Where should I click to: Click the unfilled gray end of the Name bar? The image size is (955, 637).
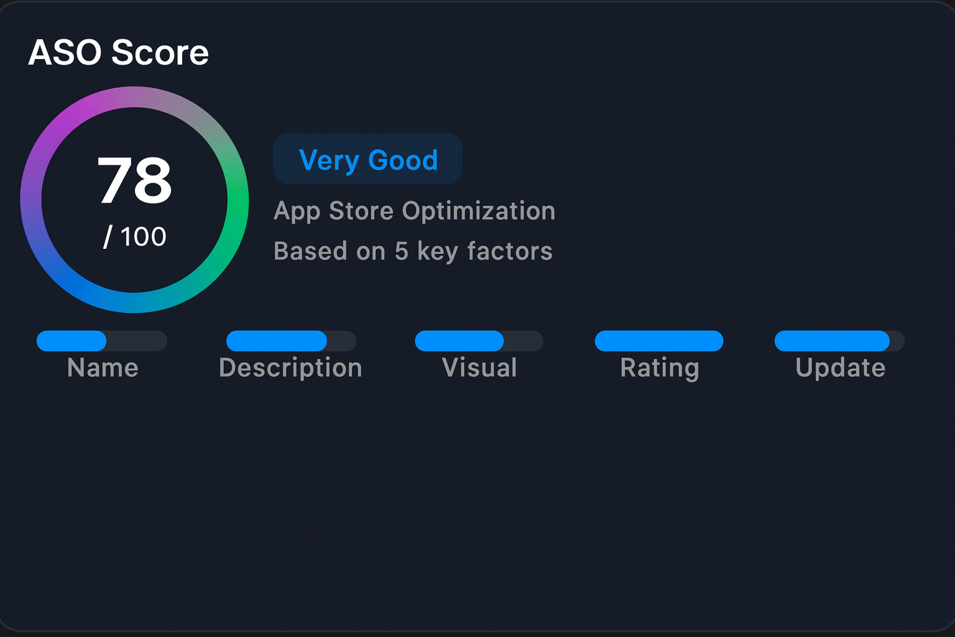[x=137, y=341]
